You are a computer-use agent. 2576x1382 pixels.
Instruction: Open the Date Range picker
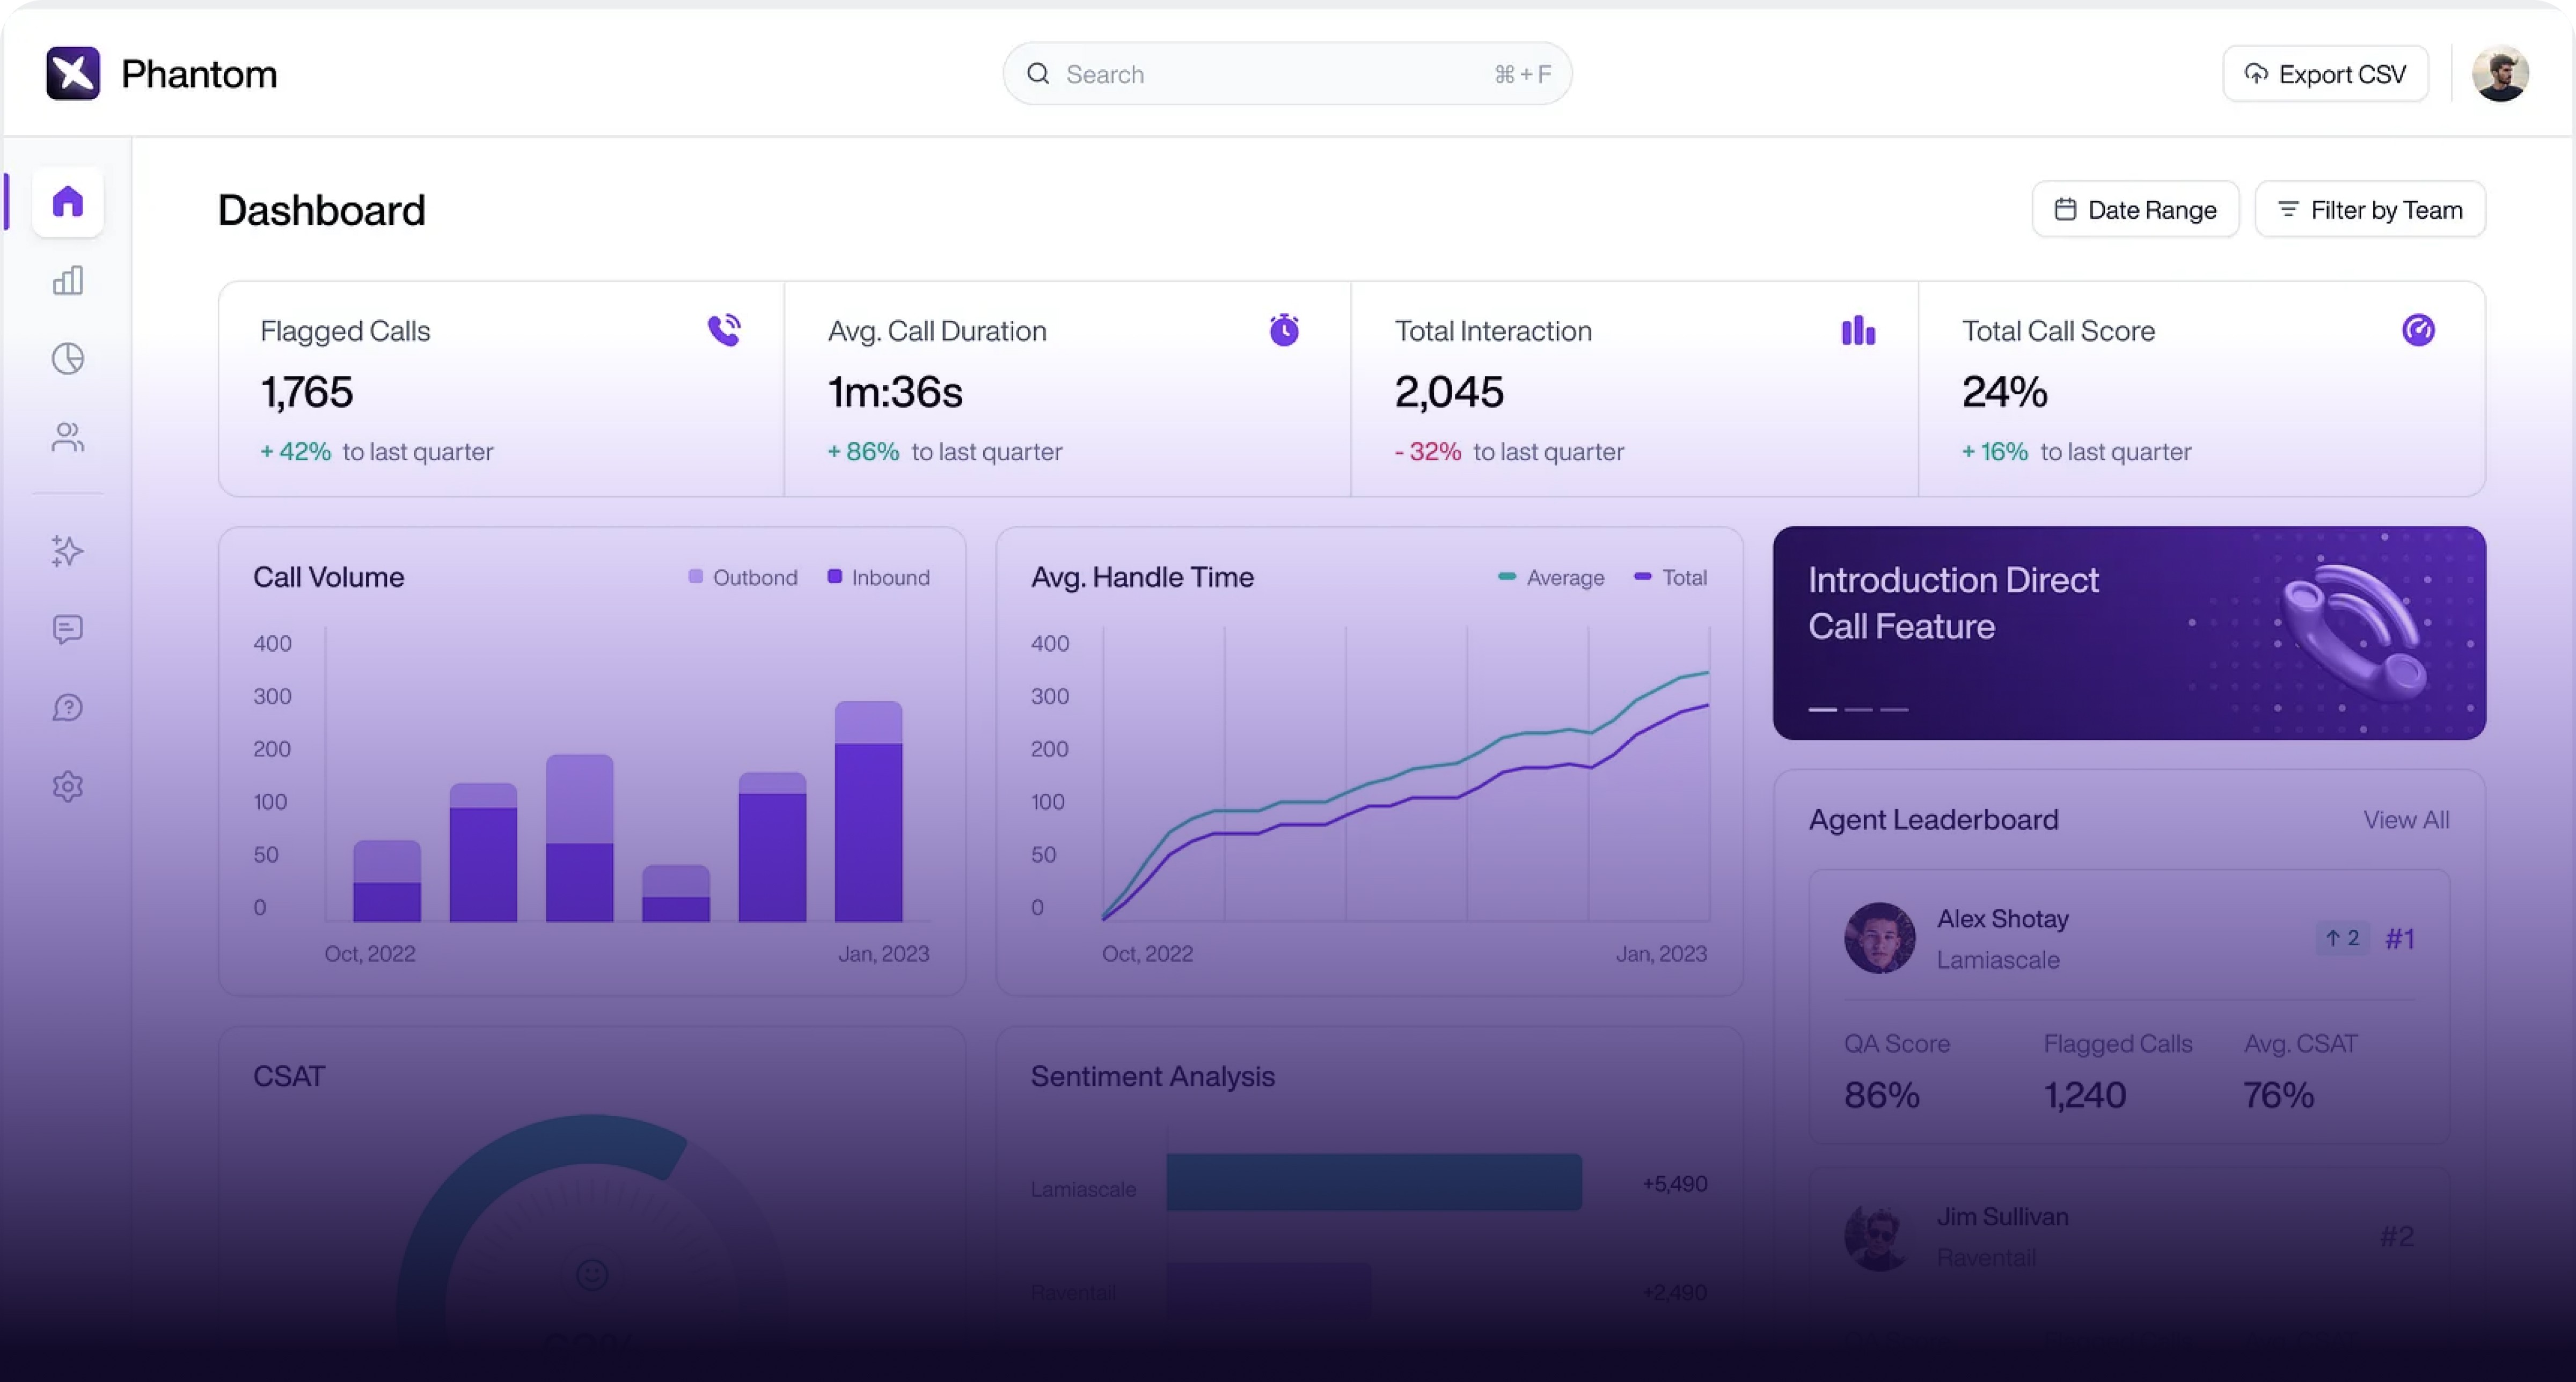(x=2135, y=210)
